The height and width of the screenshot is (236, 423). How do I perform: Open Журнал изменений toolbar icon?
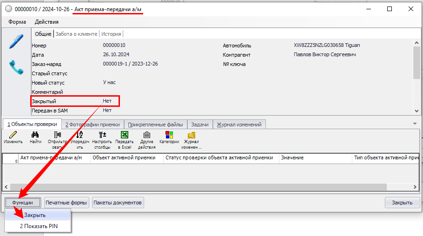click(x=192, y=138)
